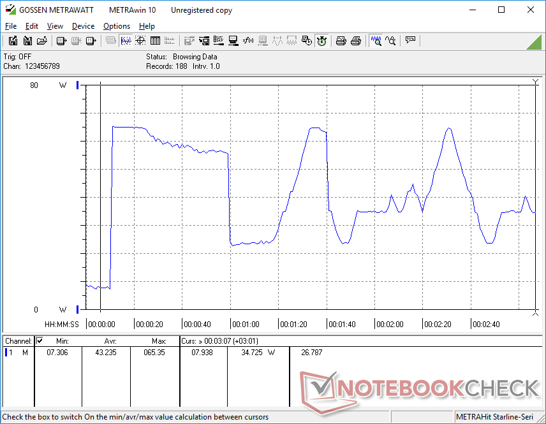
Task: Click the Max value 065.35
Action: 154,353
